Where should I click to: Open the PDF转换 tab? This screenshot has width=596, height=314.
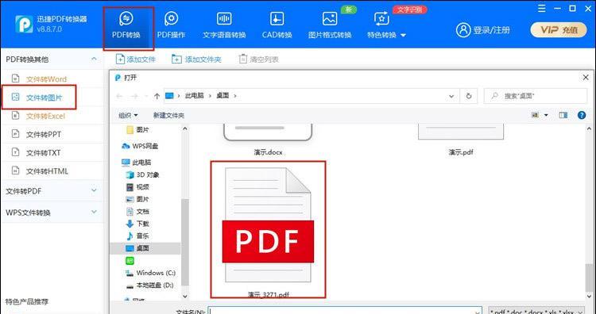pos(126,26)
